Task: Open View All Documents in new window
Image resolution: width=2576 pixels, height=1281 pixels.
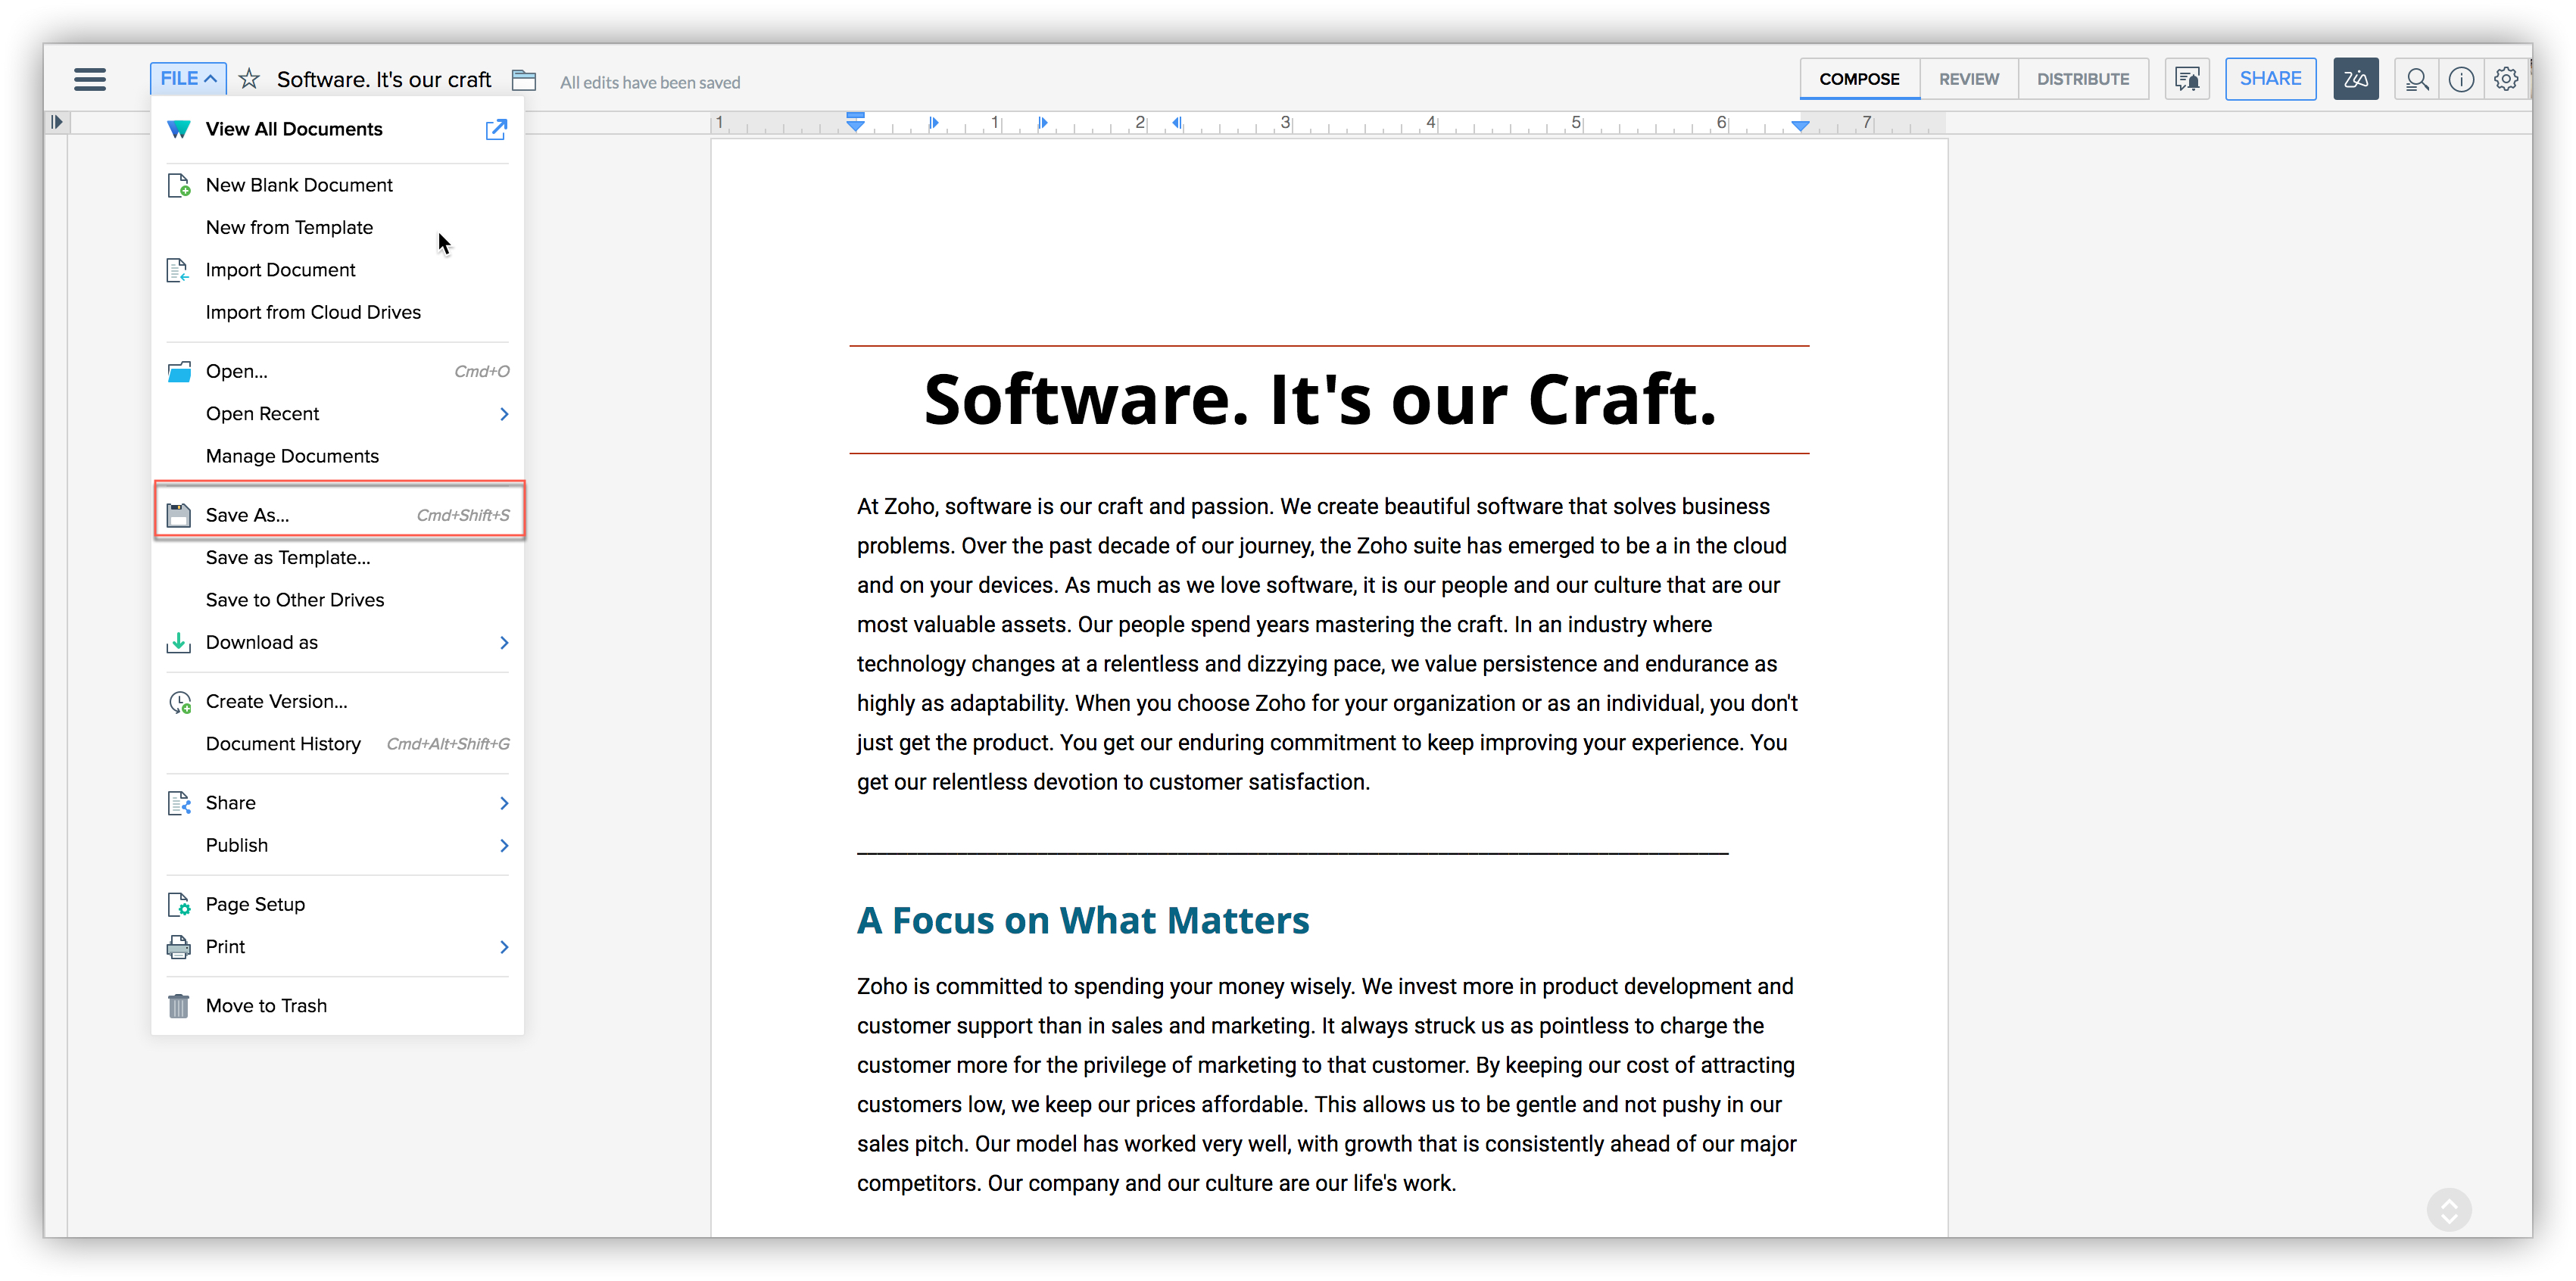Action: (496, 129)
